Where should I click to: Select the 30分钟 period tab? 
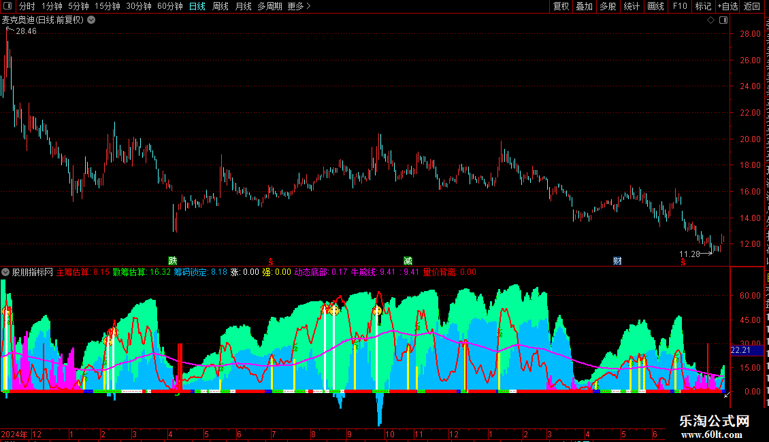139,6
